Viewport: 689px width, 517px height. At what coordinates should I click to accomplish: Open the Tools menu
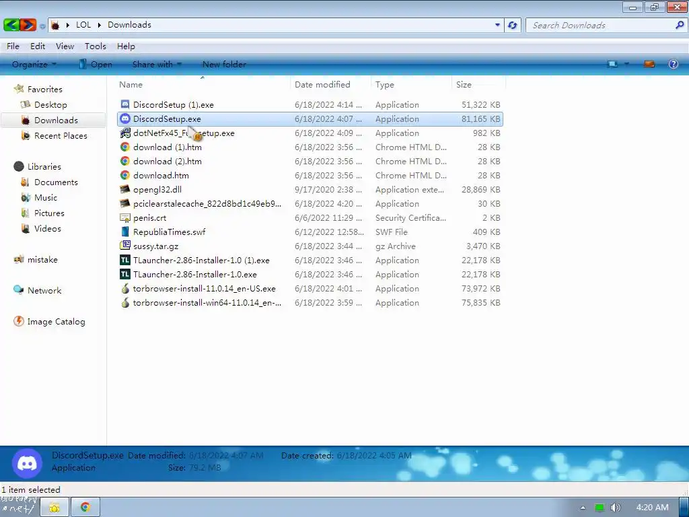point(96,46)
